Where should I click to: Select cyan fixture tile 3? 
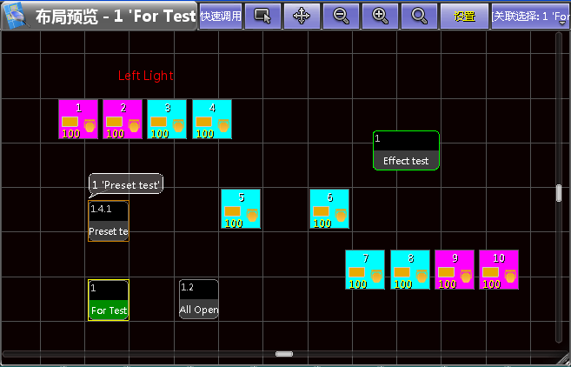coord(167,119)
